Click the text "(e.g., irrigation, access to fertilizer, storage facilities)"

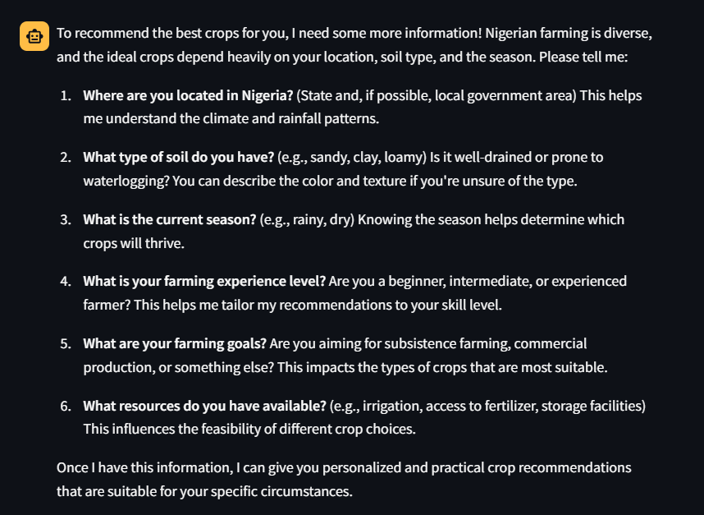[487, 406]
